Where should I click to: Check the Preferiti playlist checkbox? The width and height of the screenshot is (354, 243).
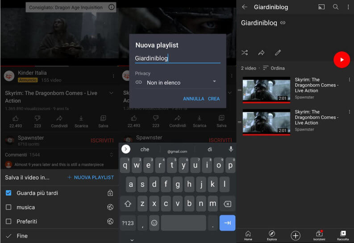(8, 221)
